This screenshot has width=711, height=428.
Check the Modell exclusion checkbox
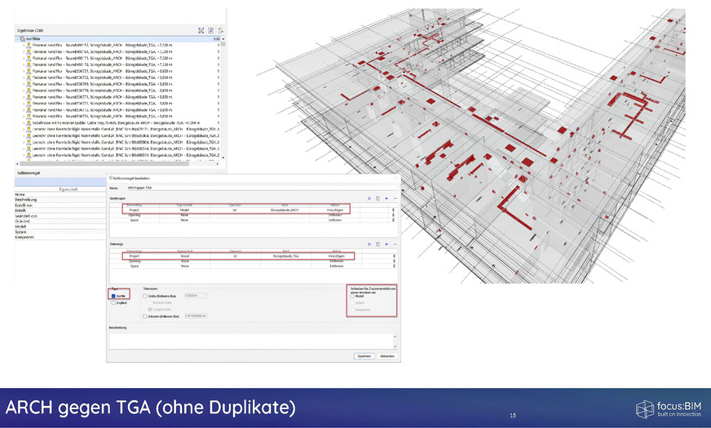351,296
